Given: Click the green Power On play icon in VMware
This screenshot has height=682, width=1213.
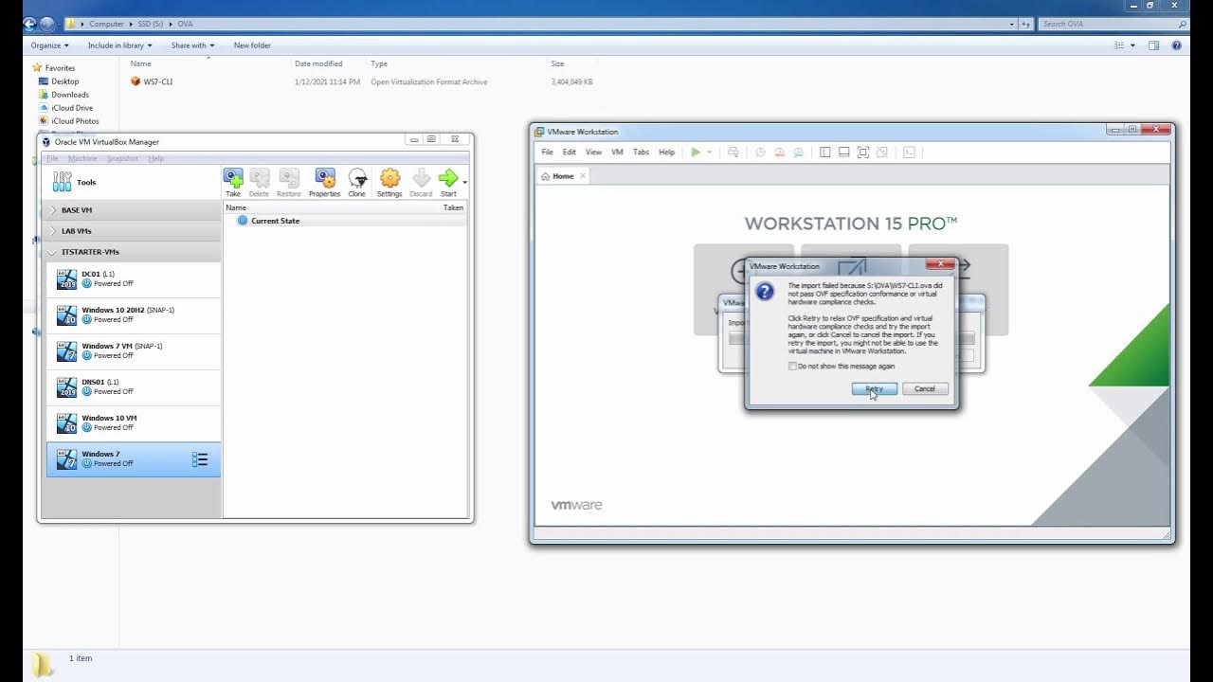Looking at the screenshot, I should point(696,152).
